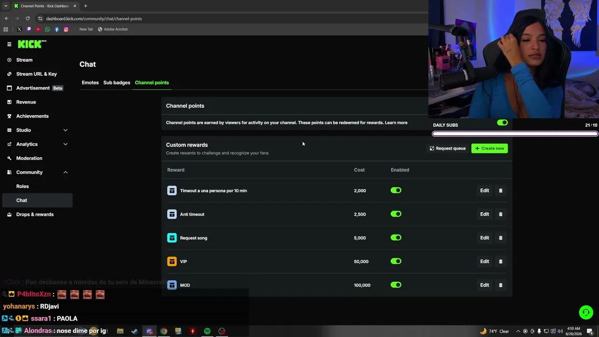The height and width of the screenshot is (337, 599).
Task: View site information icon in address bar
Action: (x=40, y=18)
